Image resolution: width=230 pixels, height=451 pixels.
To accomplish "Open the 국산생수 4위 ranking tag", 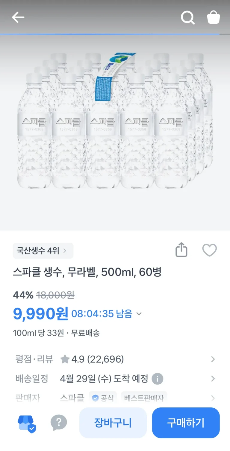I will (43, 251).
